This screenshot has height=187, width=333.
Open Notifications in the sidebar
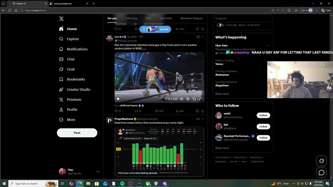coord(73,49)
